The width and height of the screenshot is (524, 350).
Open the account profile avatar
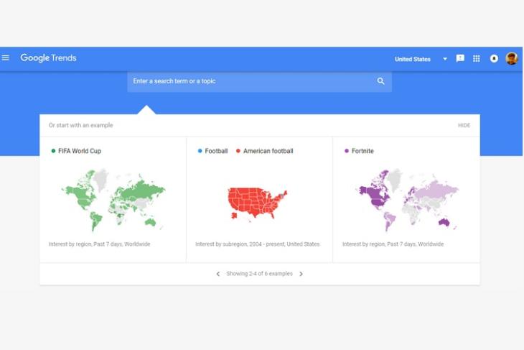click(512, 58)
